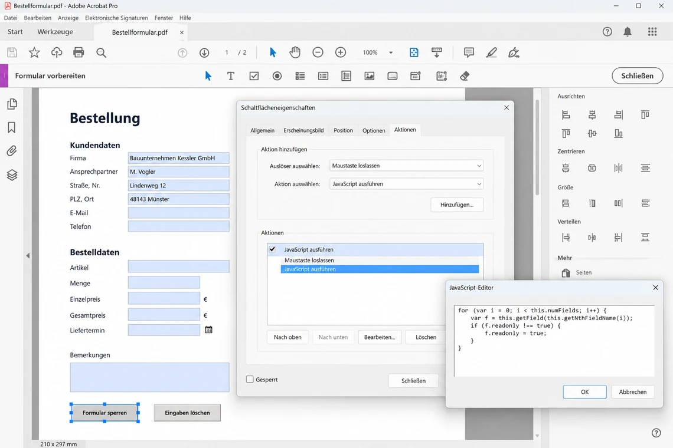Open attachments paperclip icon
673x448 pixels.
click(12, 151)
